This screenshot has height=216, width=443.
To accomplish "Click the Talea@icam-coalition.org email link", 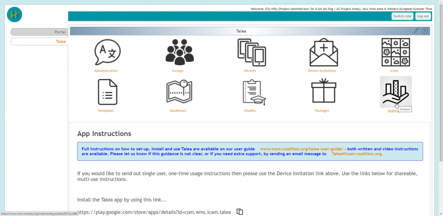I will pyautogui.click(x=357, y=154).
